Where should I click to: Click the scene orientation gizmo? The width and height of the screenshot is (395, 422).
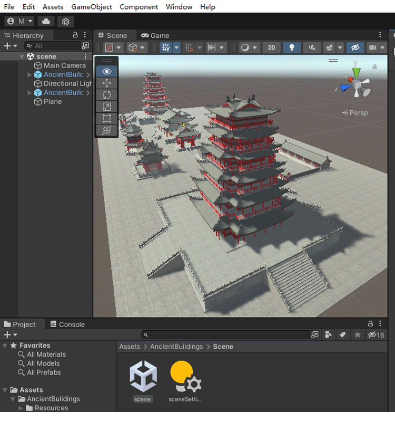pos(357,82)
